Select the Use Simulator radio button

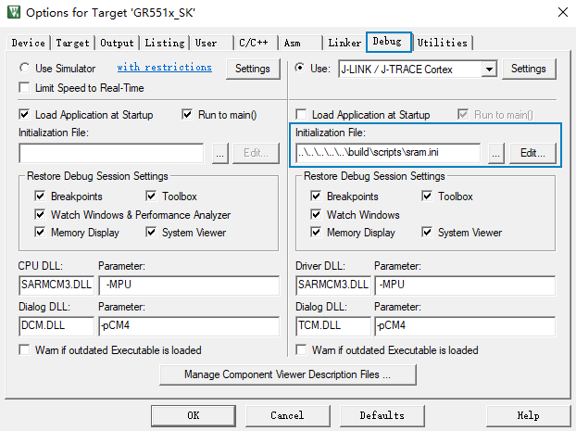[24, 68]
